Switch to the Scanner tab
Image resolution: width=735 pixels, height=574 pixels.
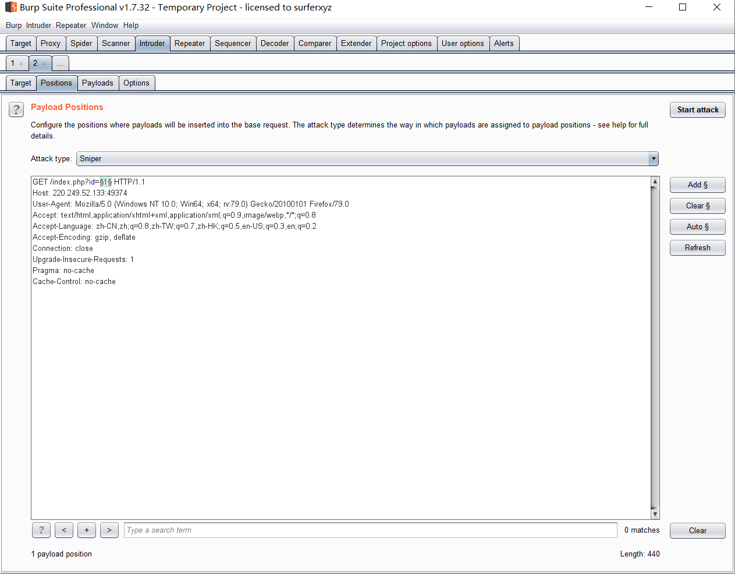click(116, 44)
